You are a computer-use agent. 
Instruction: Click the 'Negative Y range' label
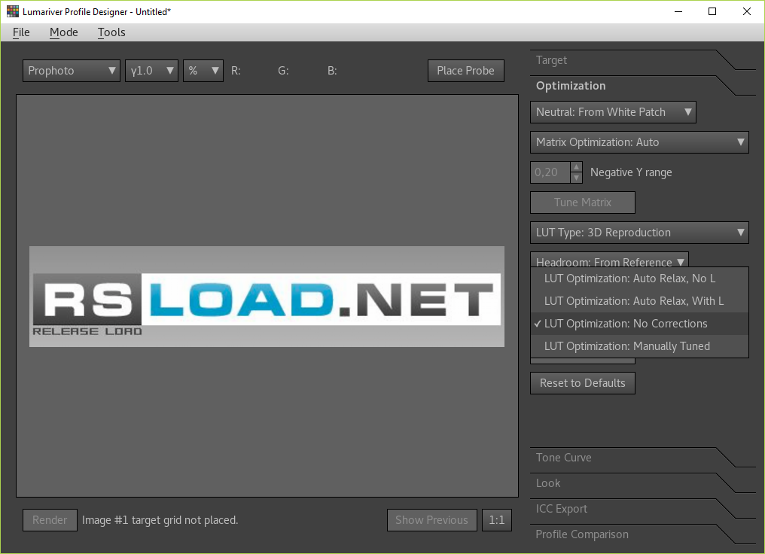tap(631, 172)
